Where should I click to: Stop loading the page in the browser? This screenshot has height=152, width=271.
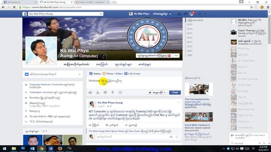click(14, 7)
